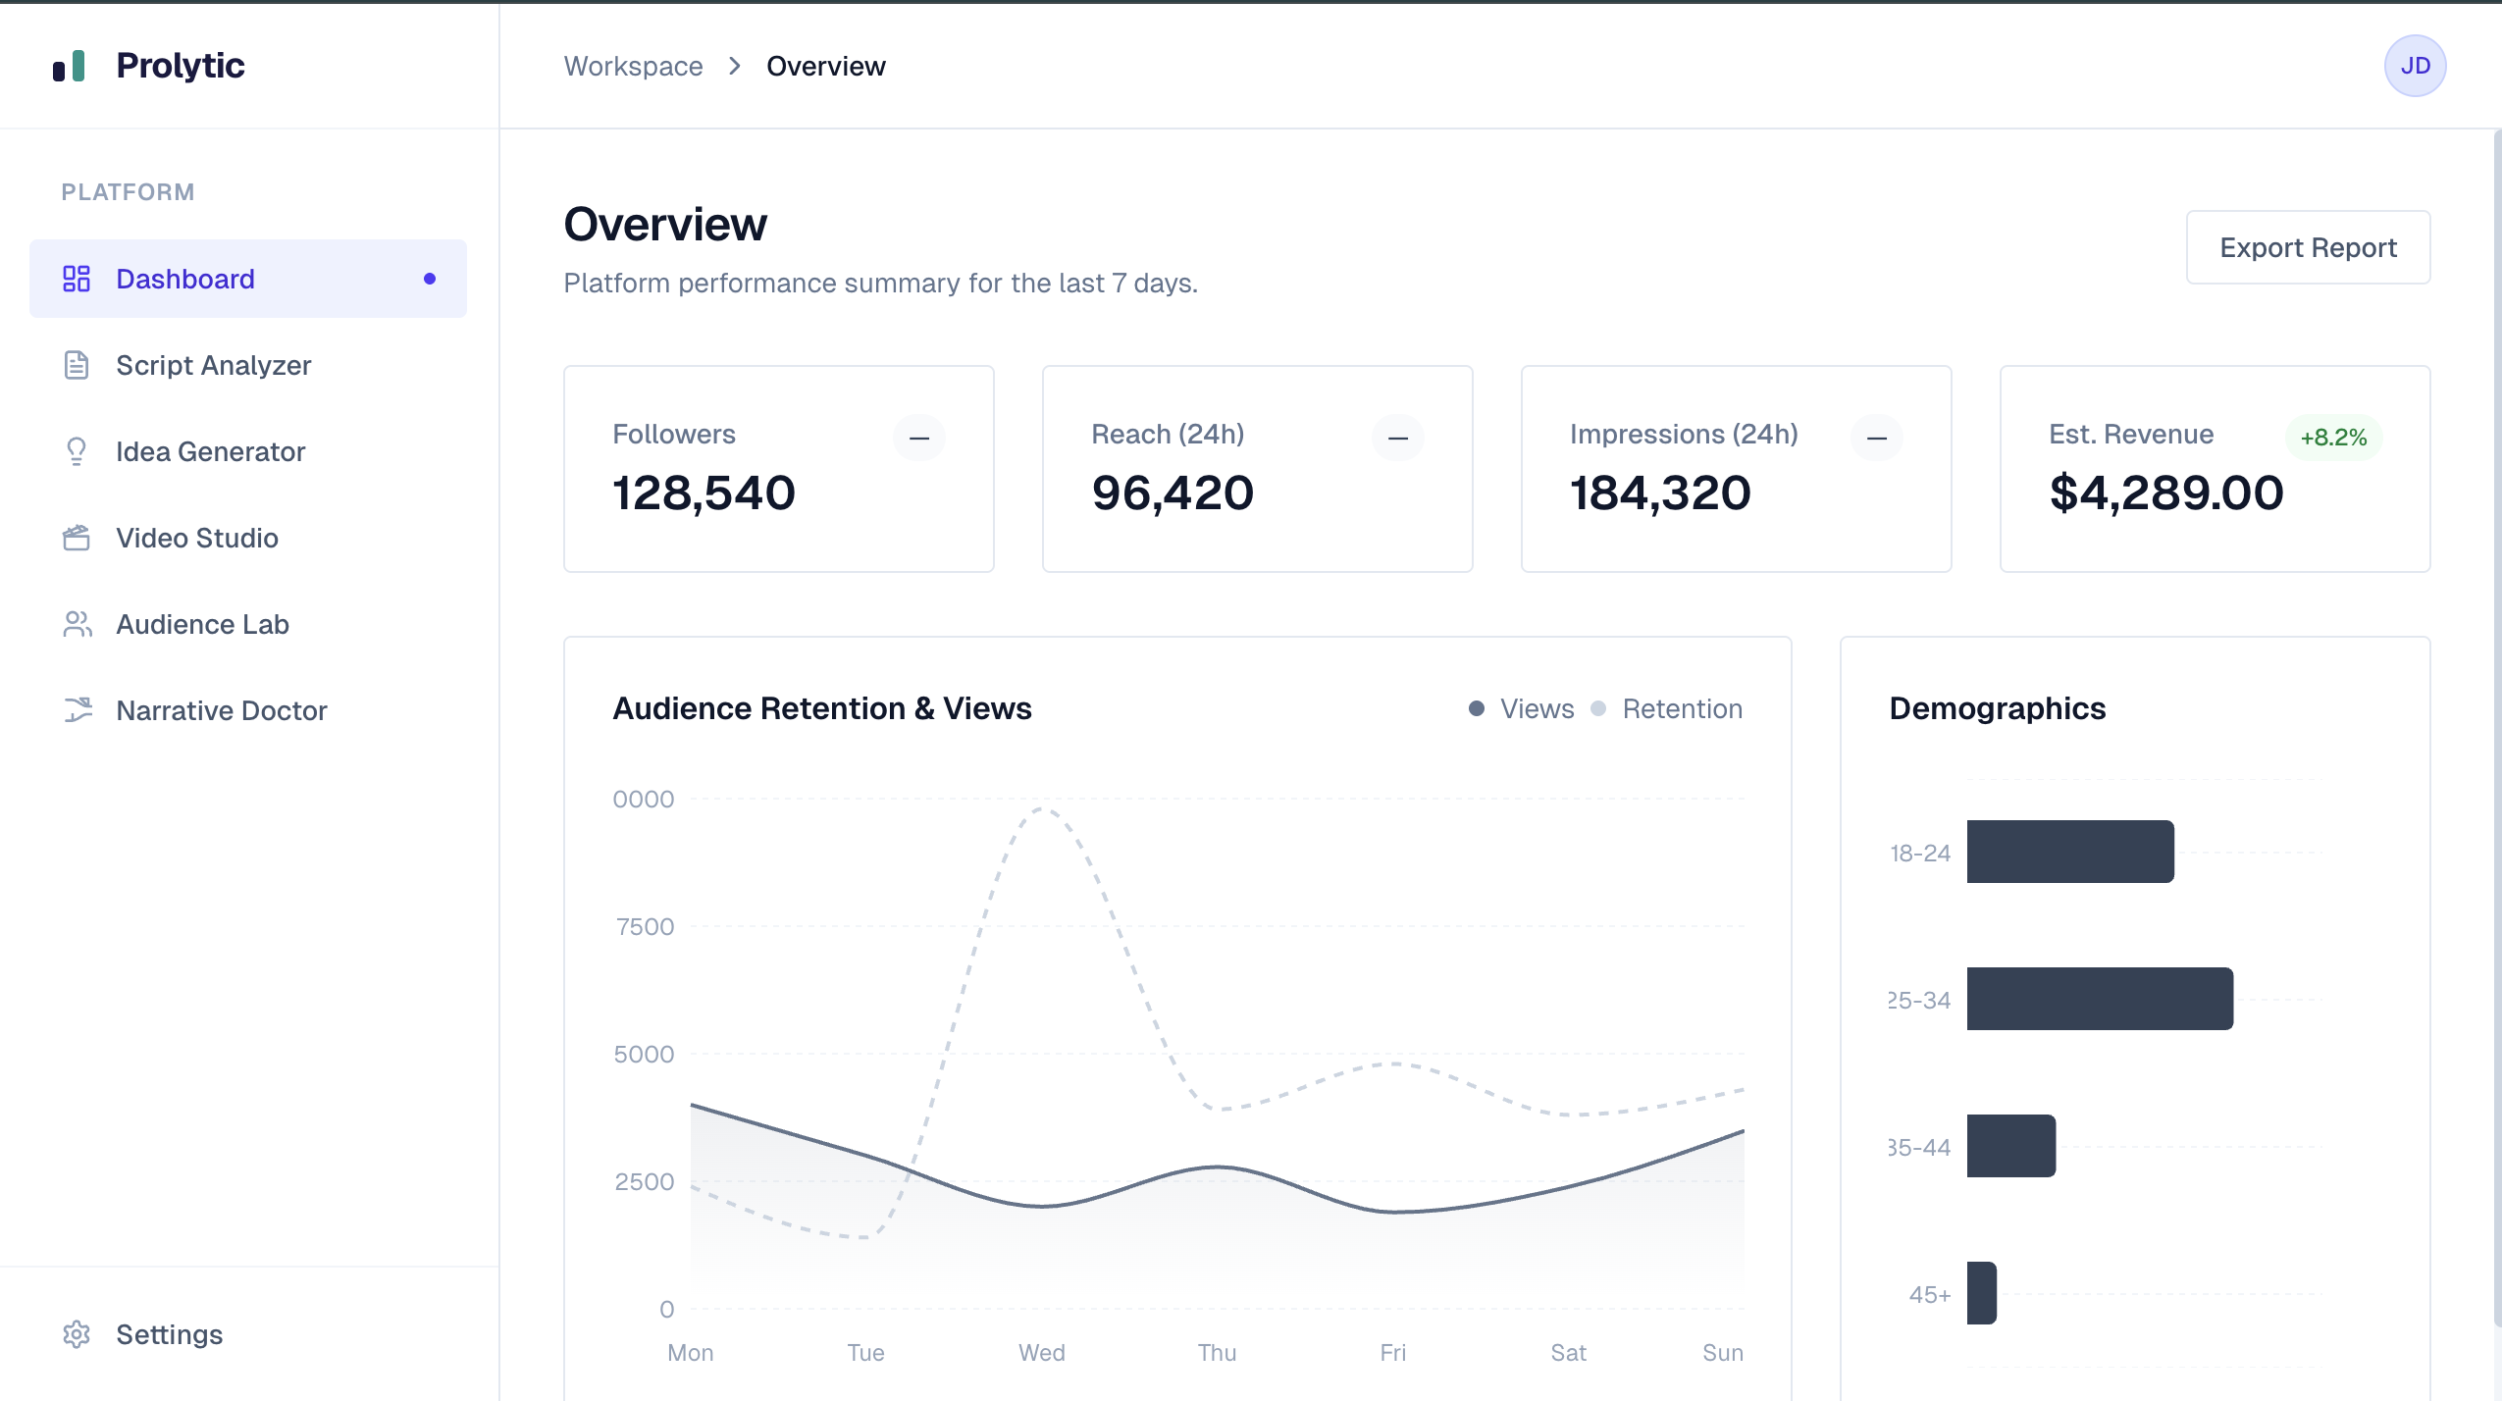Click the breadcrumb chevron after Workspace
Screen dimensions: 2502x1401
(735, 66)
